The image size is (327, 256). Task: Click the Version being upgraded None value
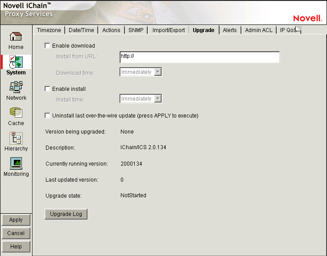coord(127,132)
